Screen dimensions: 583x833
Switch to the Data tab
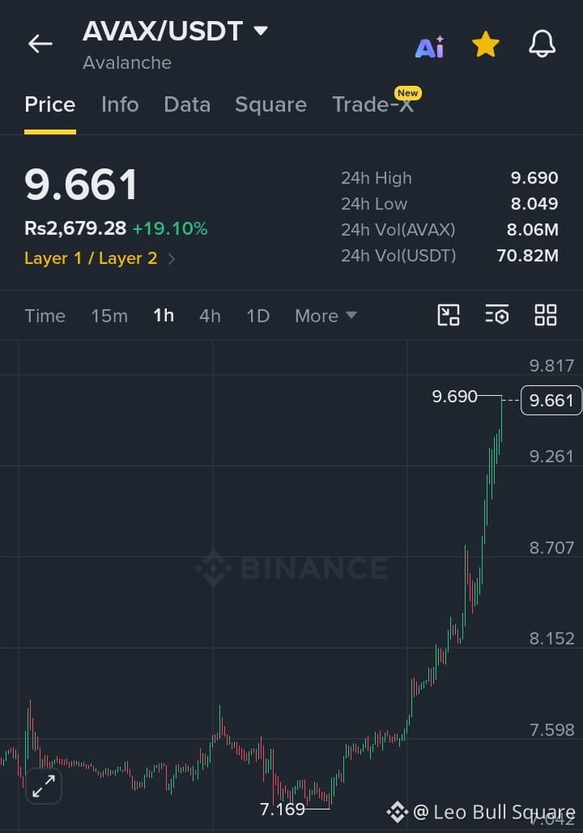[187, 104]
